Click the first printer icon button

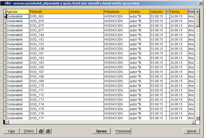(x=41, y=131)
